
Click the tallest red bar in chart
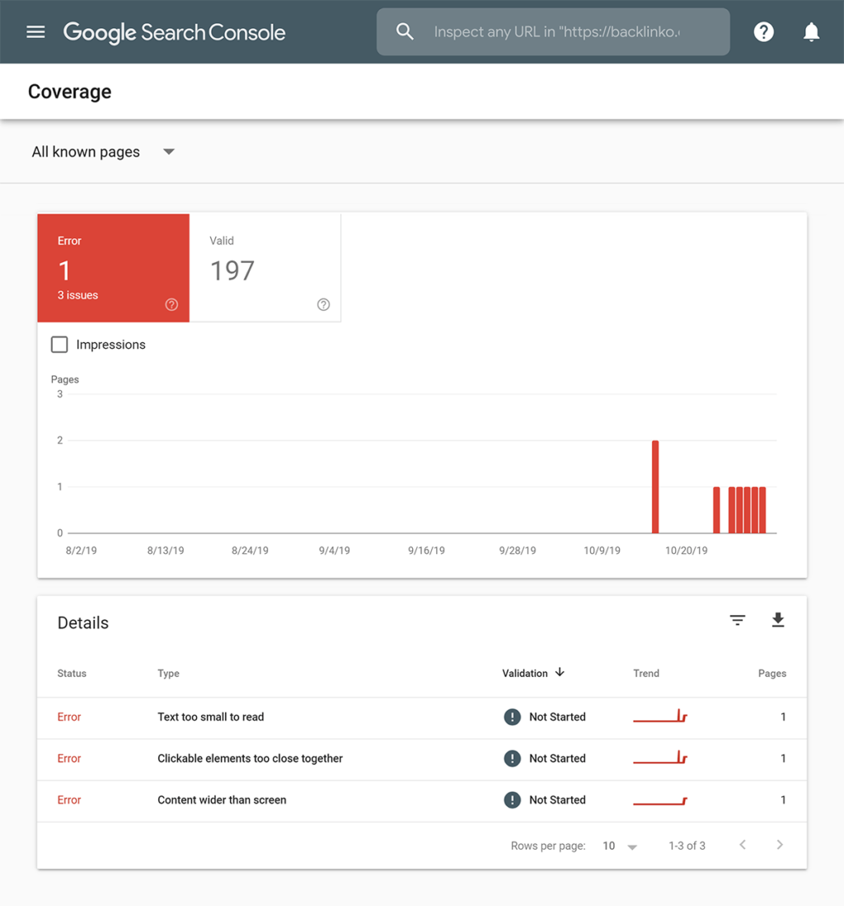pos(655,486)
